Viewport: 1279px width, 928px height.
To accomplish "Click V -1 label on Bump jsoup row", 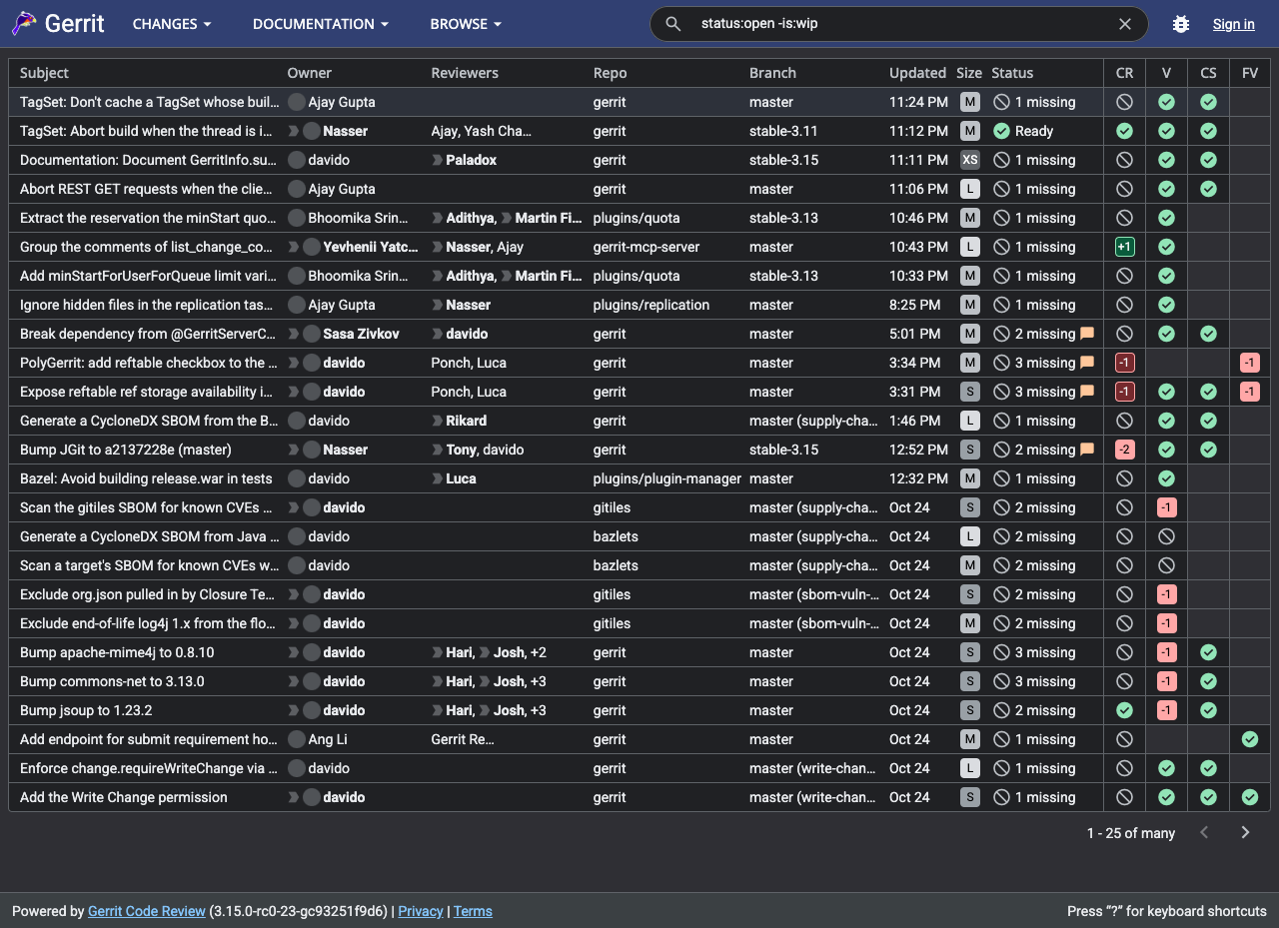I will pyautogui.click(x=1166, y=710).
